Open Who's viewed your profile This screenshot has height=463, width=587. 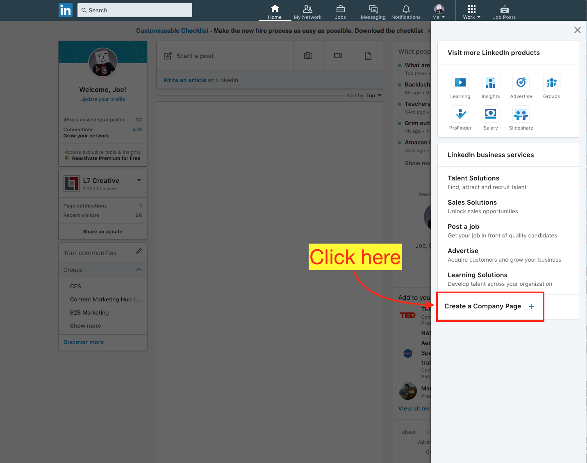click(x=102, y=120)
